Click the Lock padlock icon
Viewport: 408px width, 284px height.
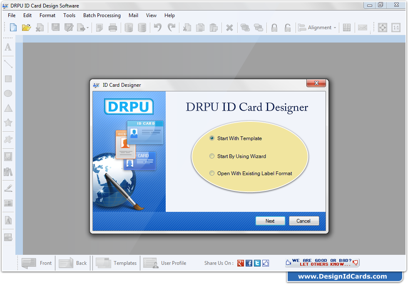274,28
